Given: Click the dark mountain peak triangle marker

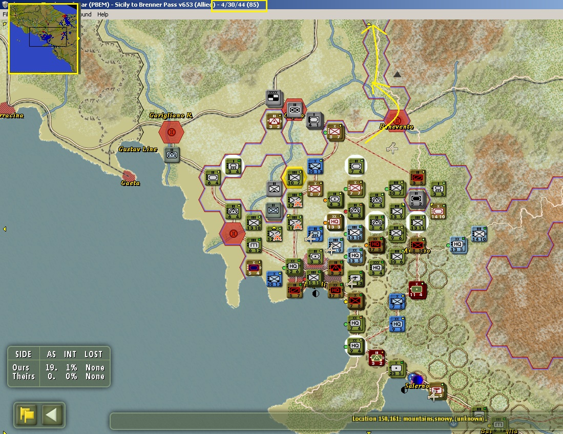Looking at the screenshot, I should [397, 74].
